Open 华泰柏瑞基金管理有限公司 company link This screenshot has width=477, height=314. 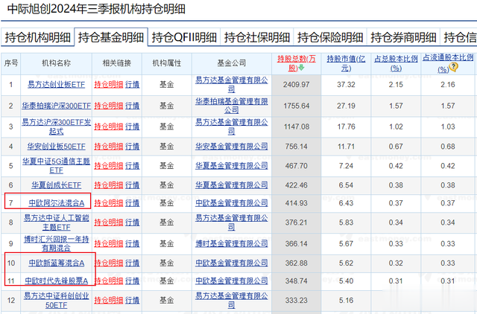click(x=232, y=106)
